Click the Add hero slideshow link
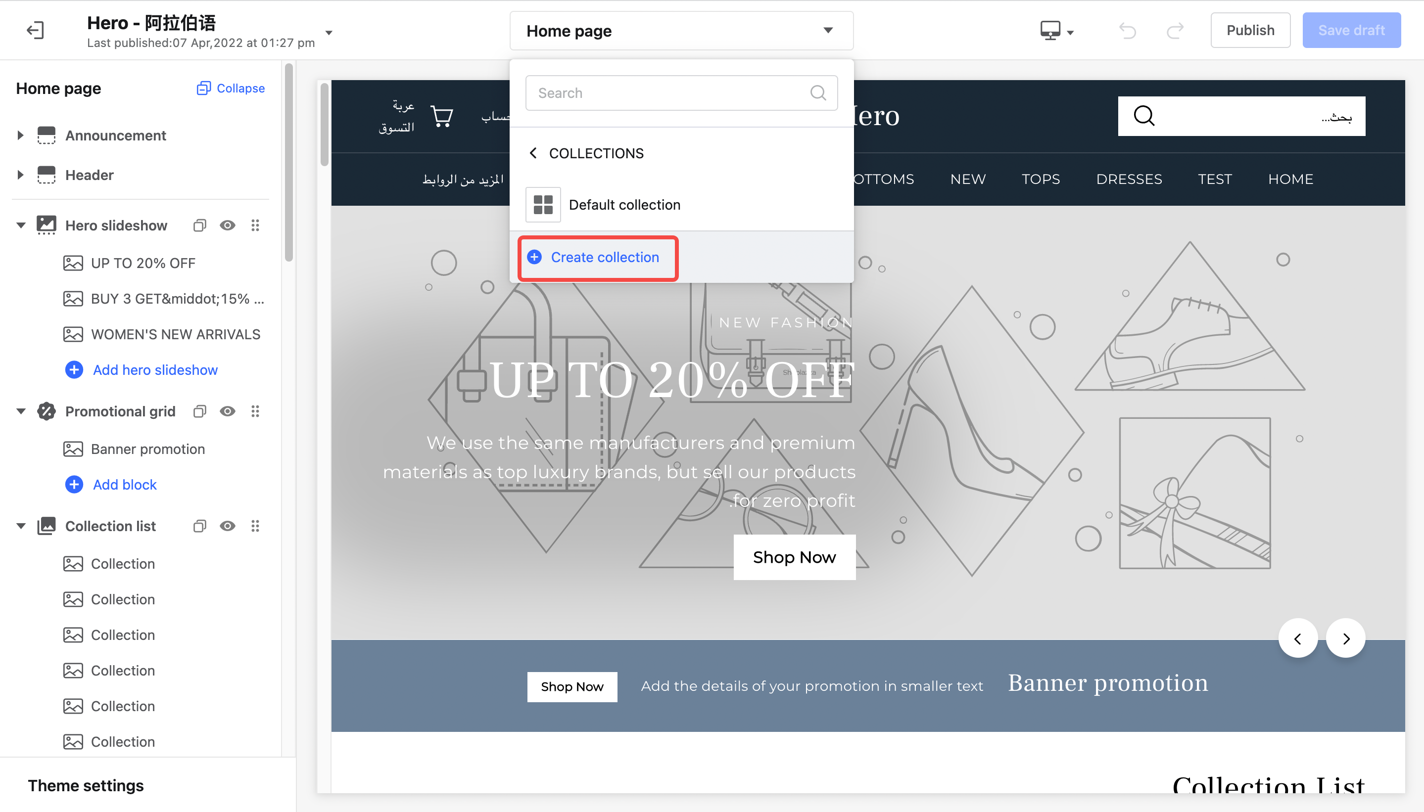 (155, 370)
